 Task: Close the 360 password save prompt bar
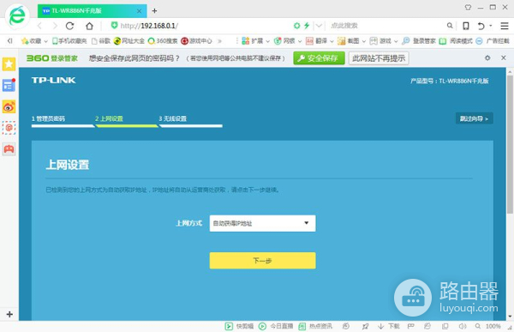(504, 57)
